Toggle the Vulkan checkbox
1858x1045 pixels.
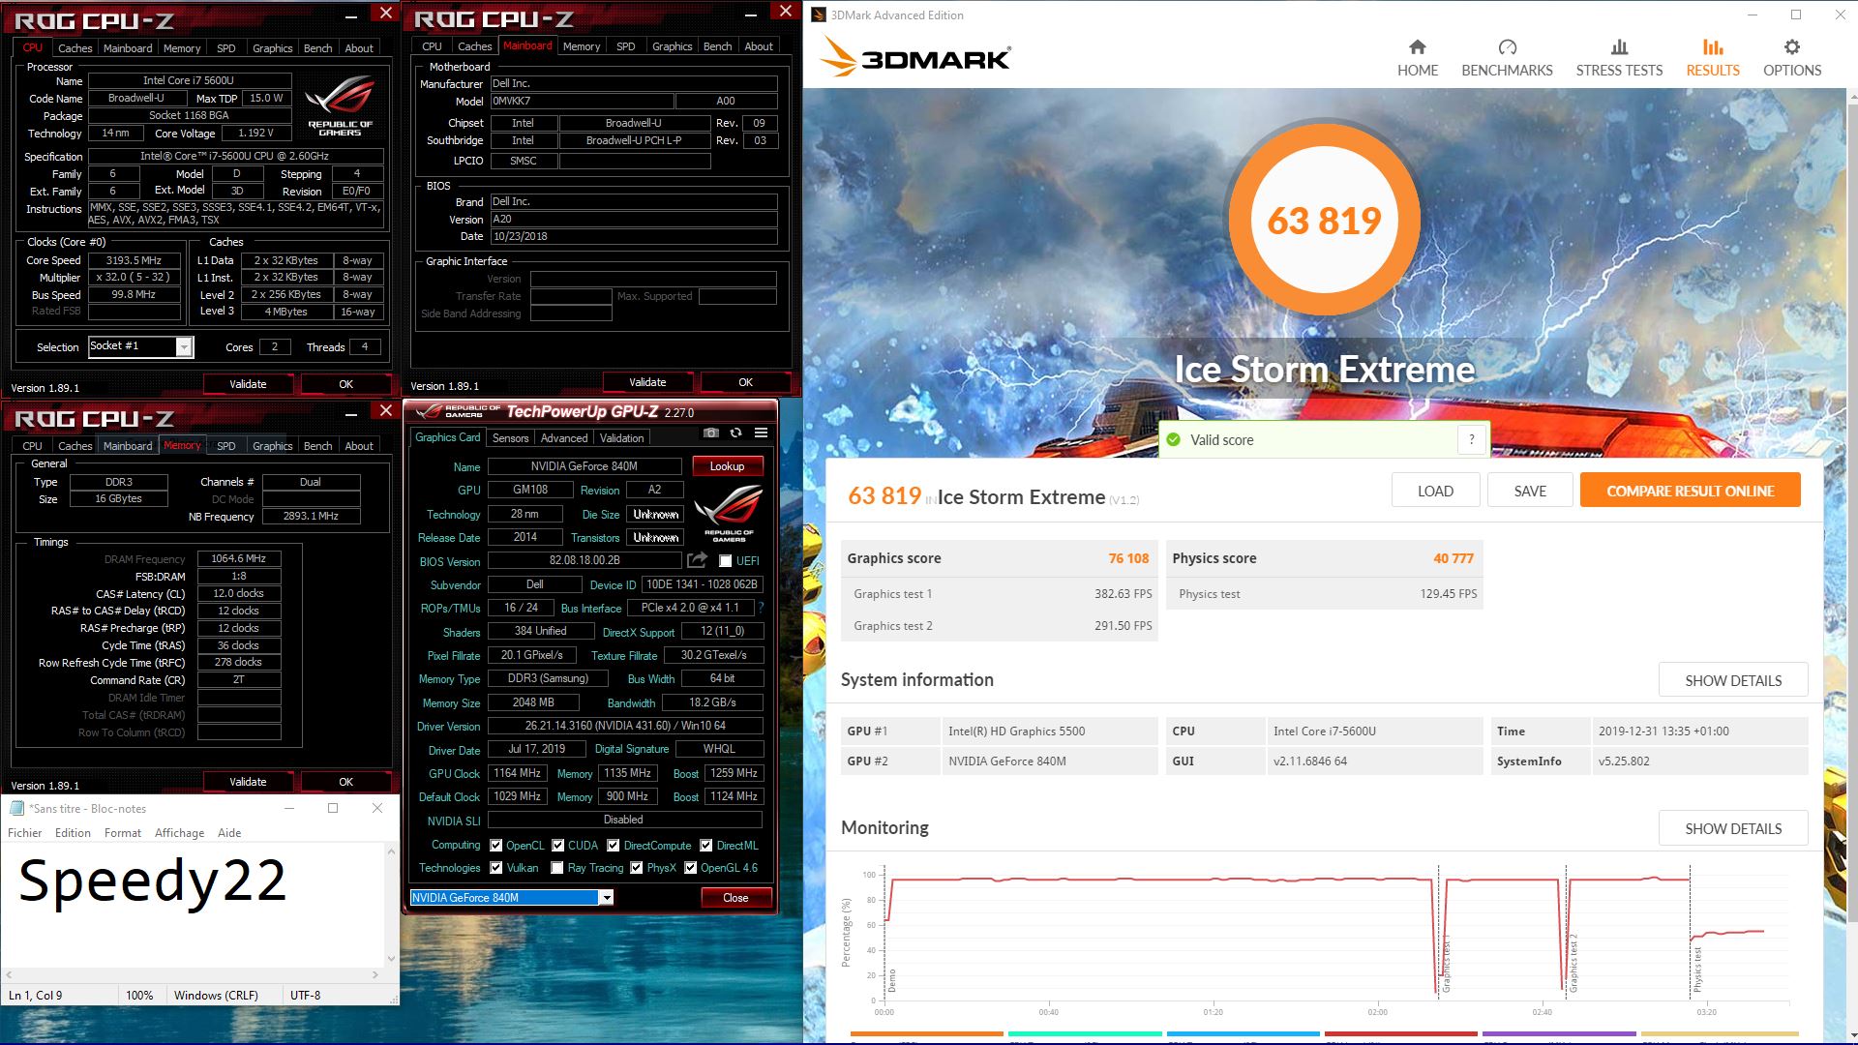(496, 868)
